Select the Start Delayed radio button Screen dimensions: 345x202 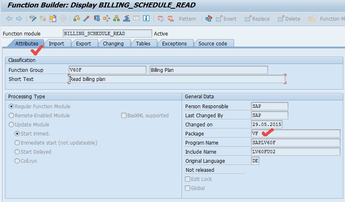(17, 152)
